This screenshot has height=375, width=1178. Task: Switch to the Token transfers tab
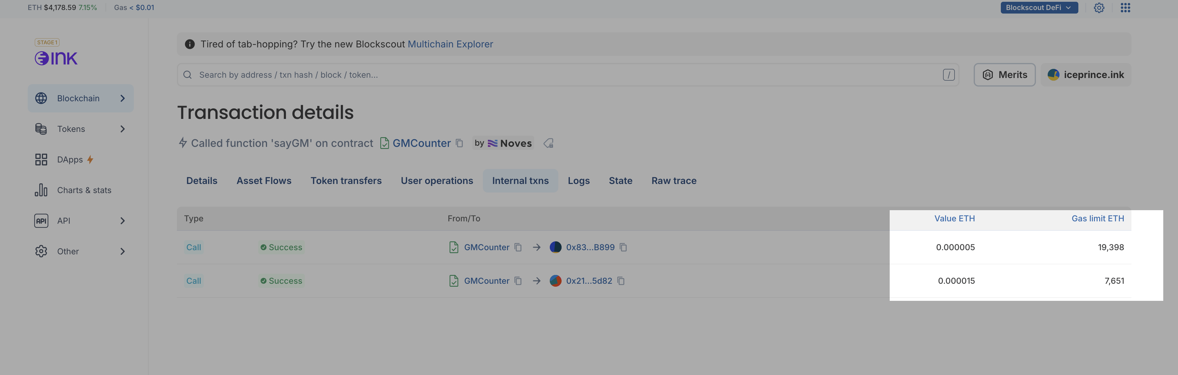[346, 181]
